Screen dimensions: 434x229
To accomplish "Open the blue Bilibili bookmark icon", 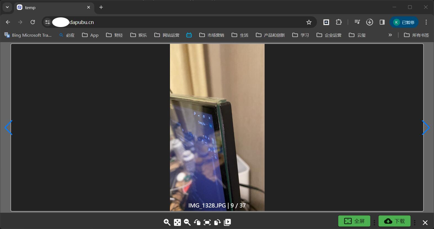I will (x=189, y=35).
